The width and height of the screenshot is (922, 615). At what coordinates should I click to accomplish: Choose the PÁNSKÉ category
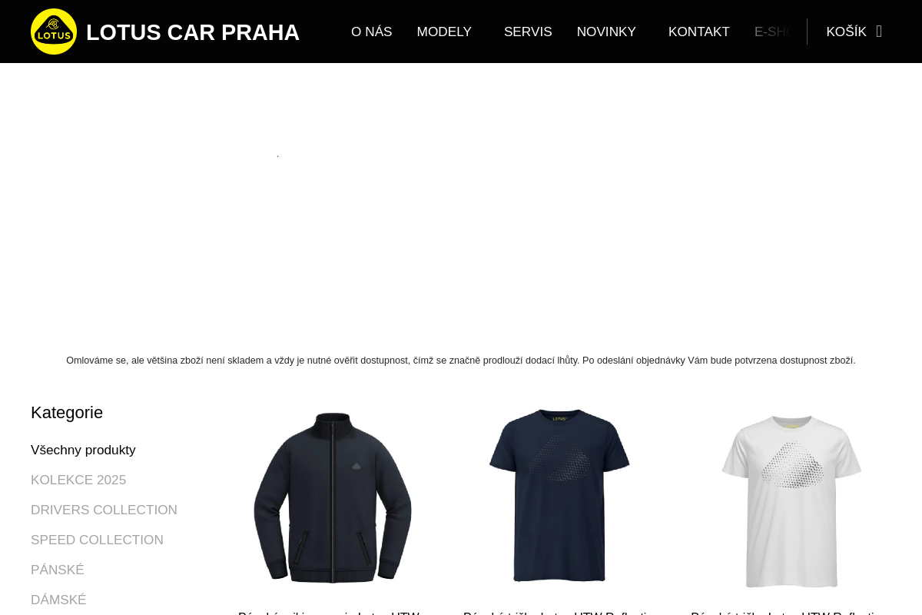tap(58, 570)
